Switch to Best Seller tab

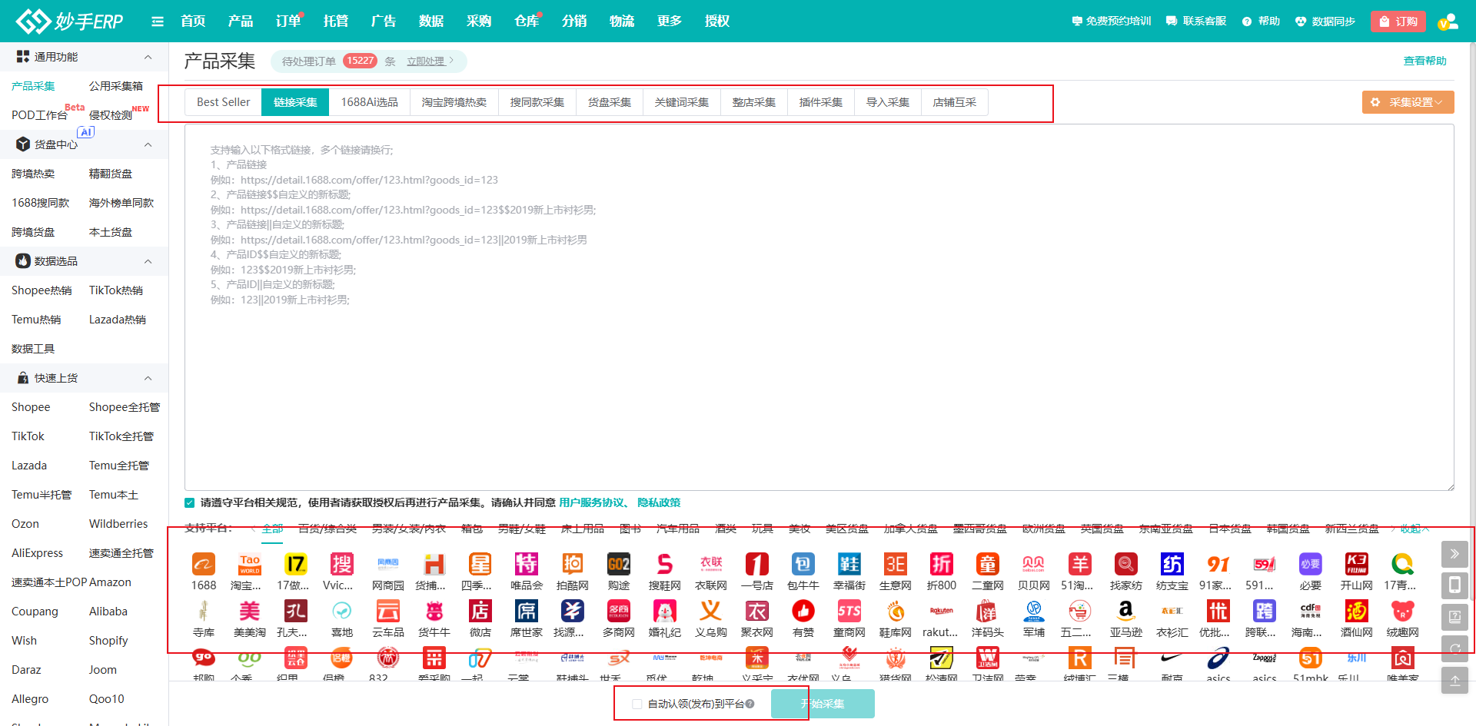click(x=223, y=102)
